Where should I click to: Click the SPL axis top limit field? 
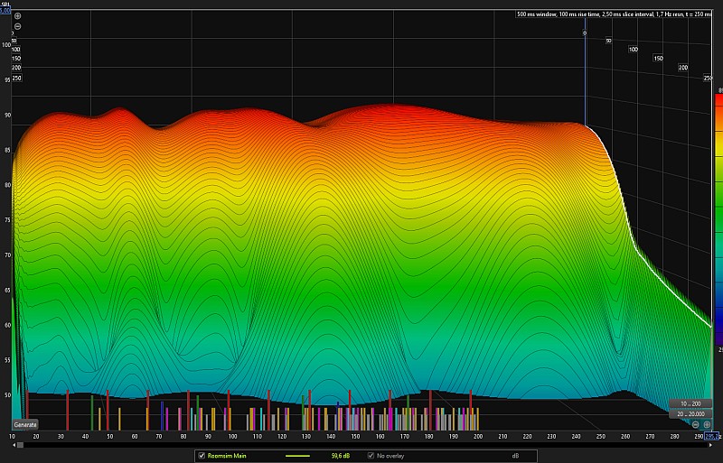5,10
